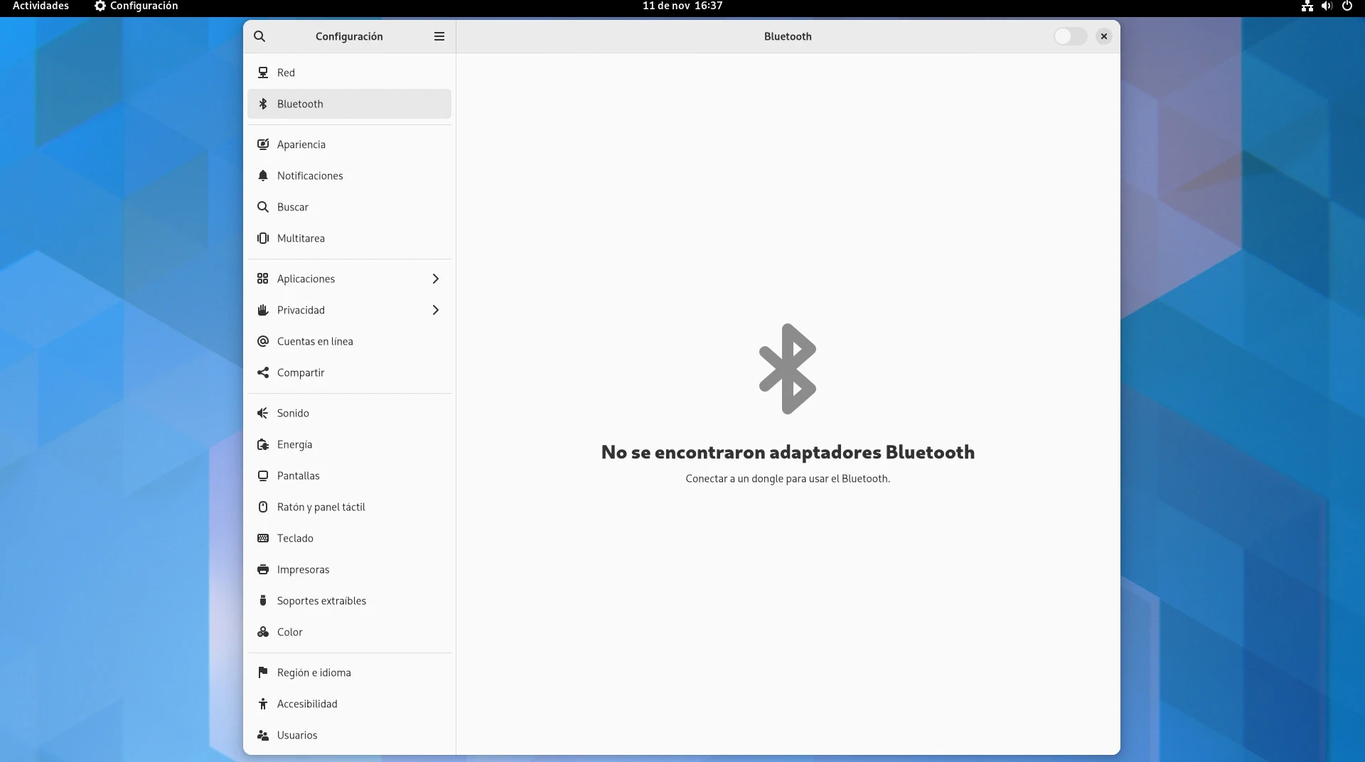Click the Impresoras printer icon
1365x762 pixels.
click(263, 569)
